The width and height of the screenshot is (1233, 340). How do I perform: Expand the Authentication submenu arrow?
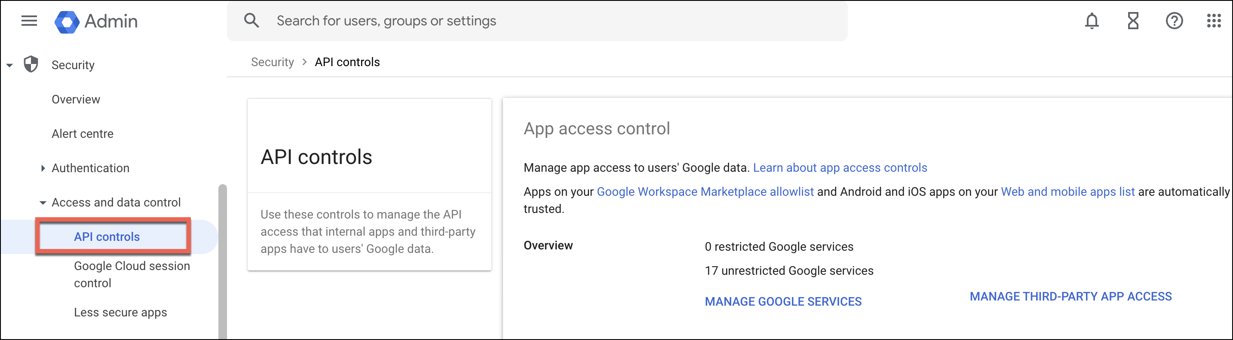coord(43,168)
